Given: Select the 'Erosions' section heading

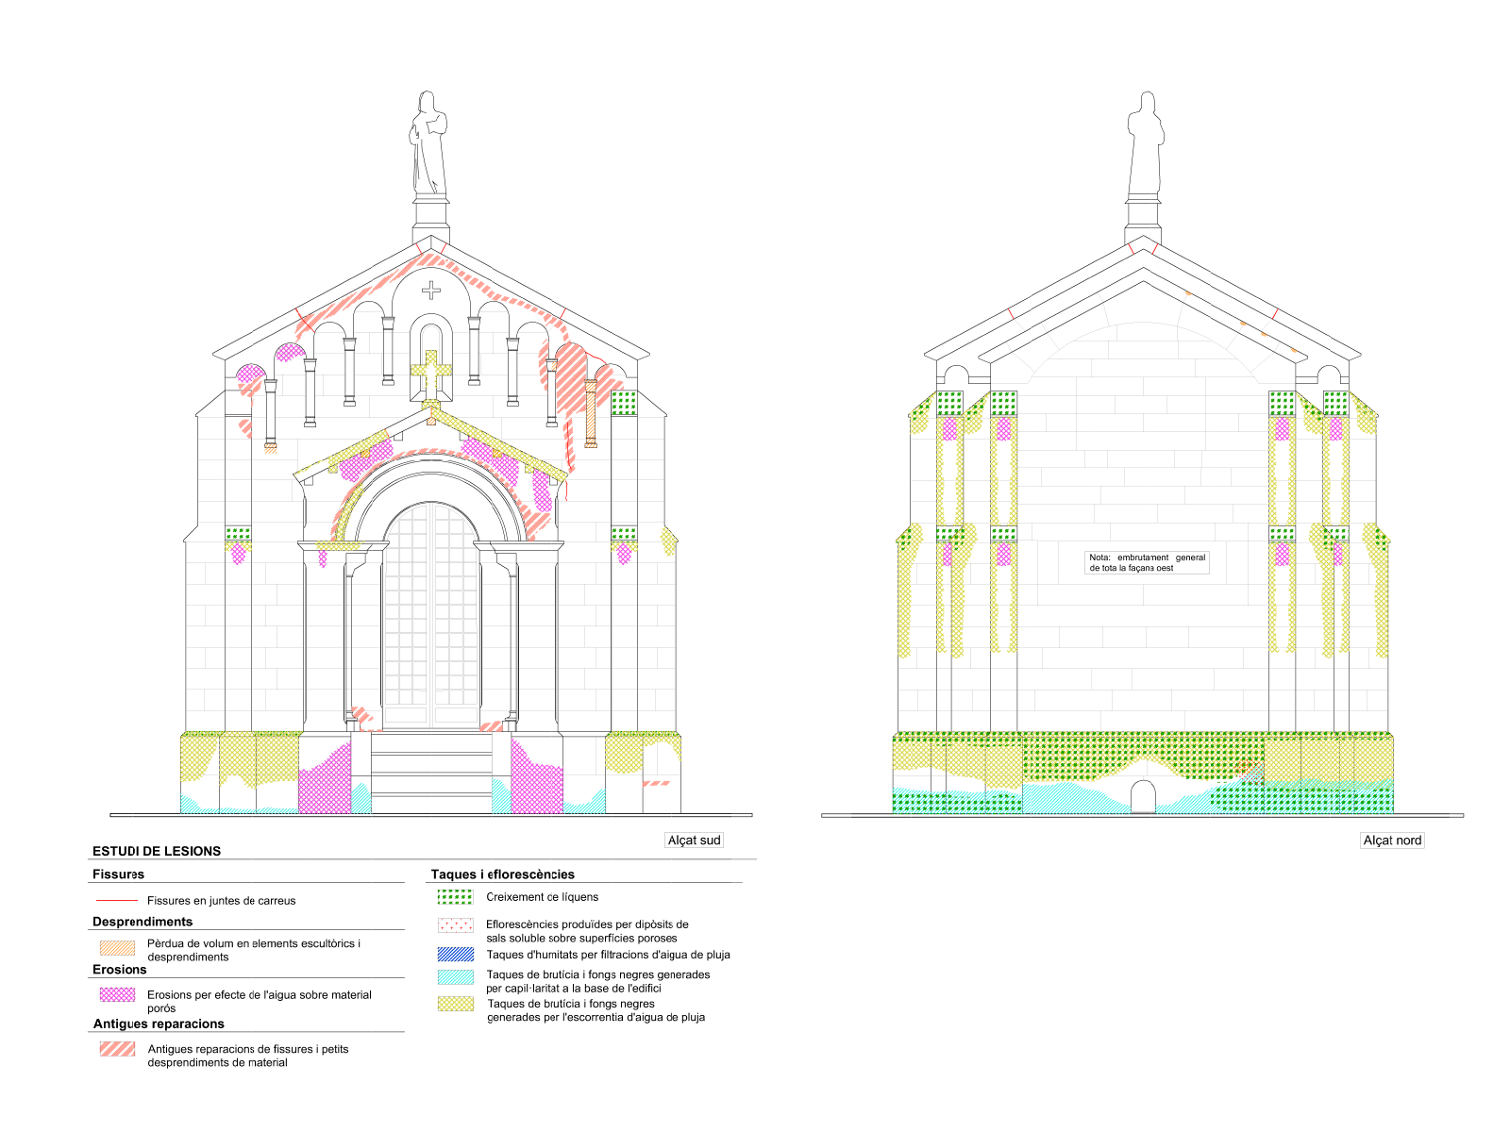Looking at the screenshot, I should click(x=119, y=970).
